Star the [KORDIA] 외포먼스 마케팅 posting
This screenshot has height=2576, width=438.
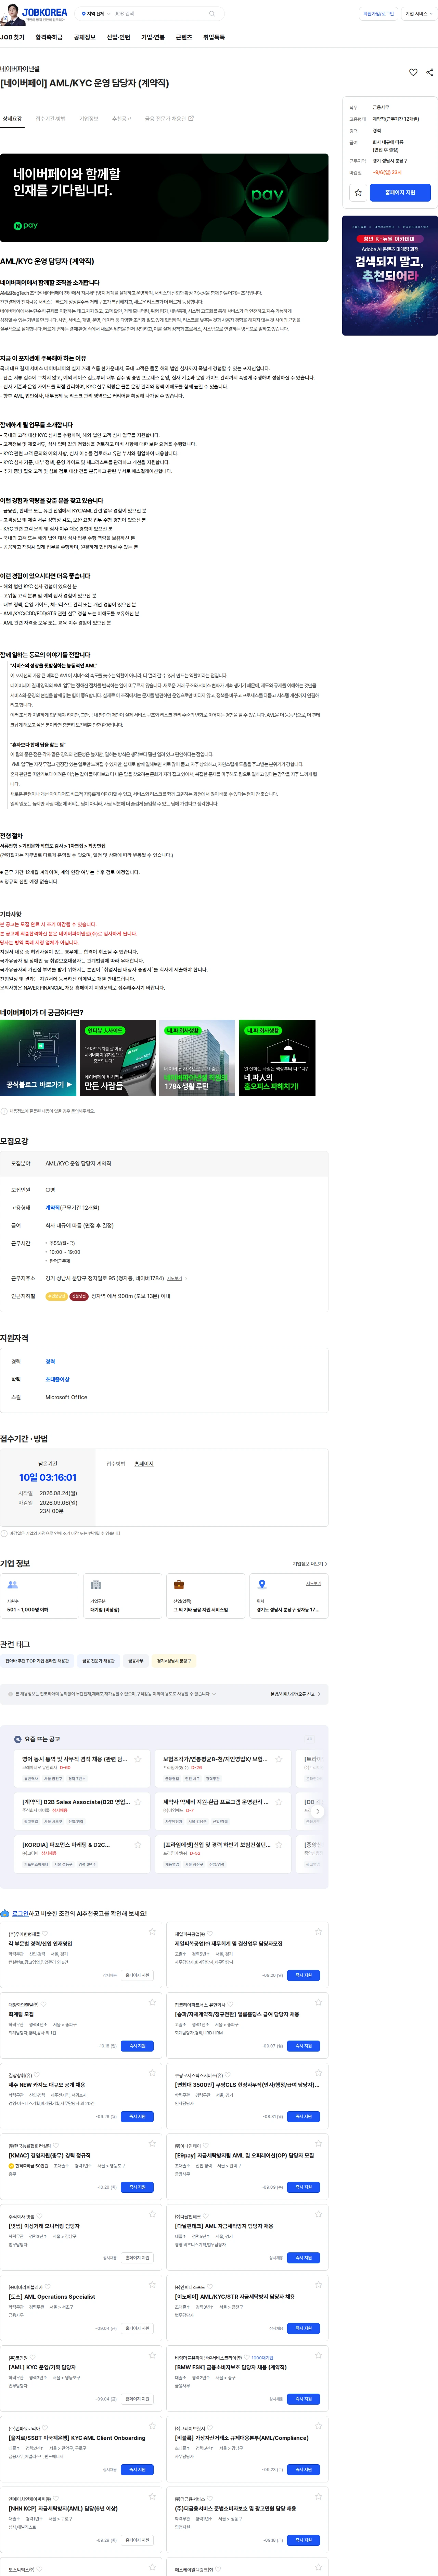pos(138,1845)
